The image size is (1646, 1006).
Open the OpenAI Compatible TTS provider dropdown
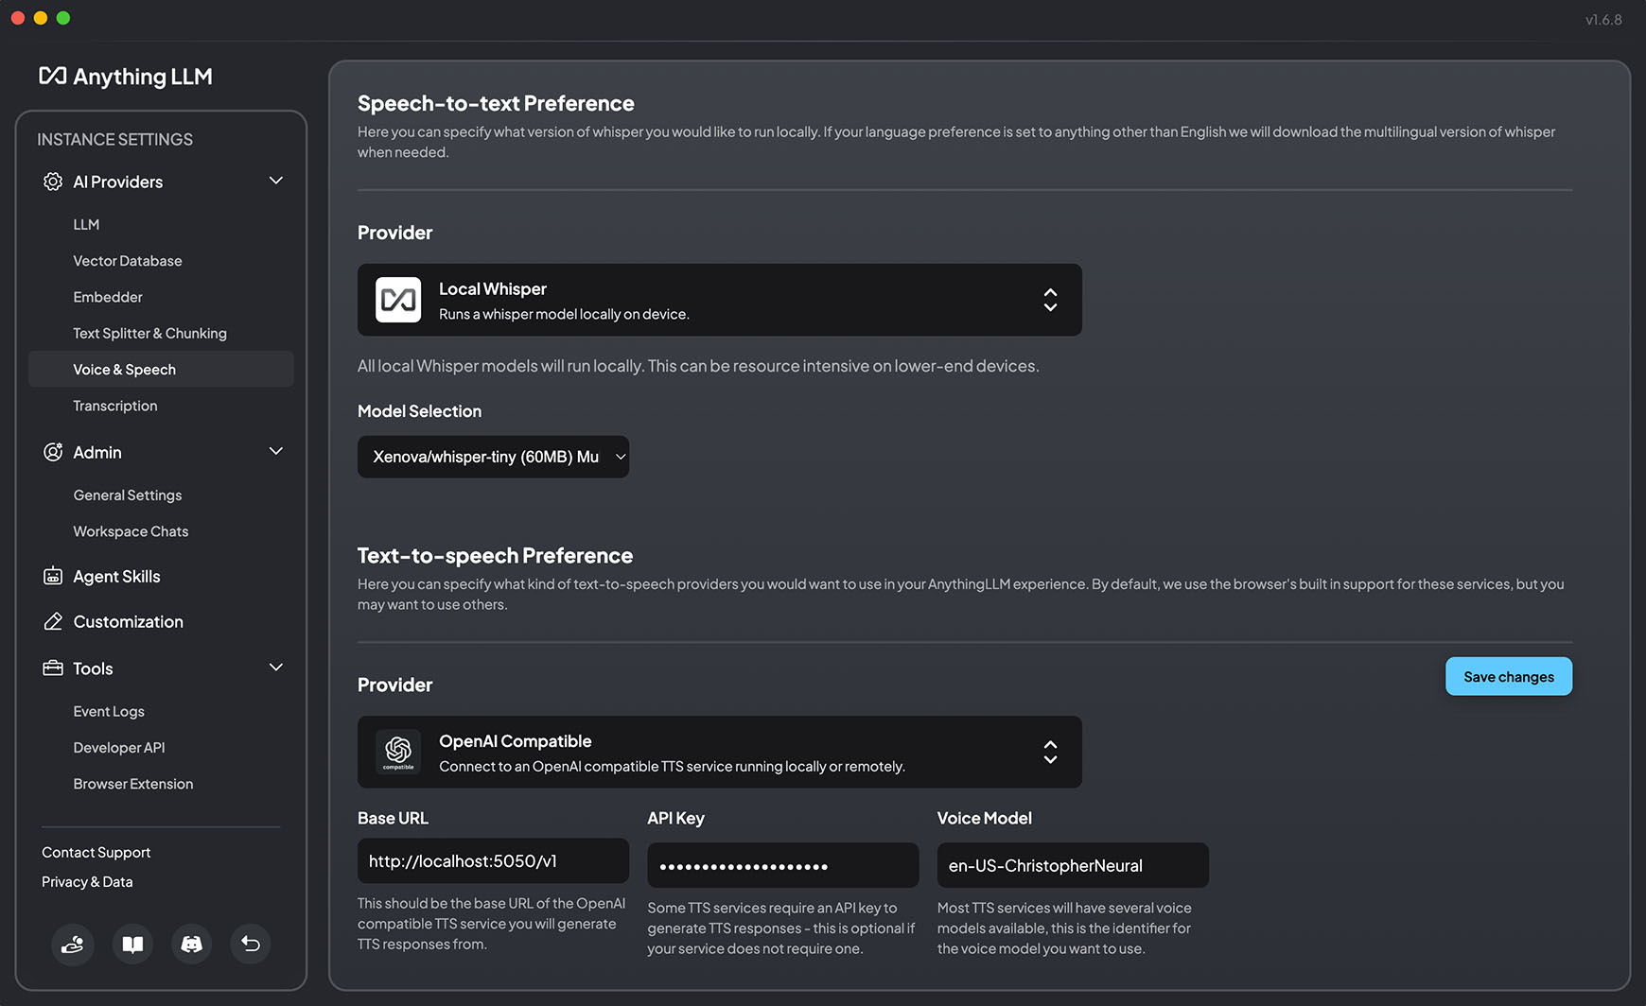click(719, 752)
